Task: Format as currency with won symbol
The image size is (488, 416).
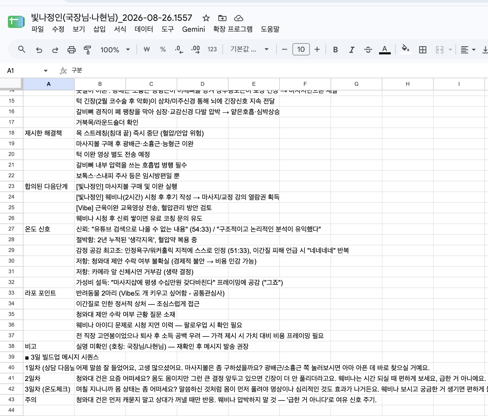Action: click(147, 49)
